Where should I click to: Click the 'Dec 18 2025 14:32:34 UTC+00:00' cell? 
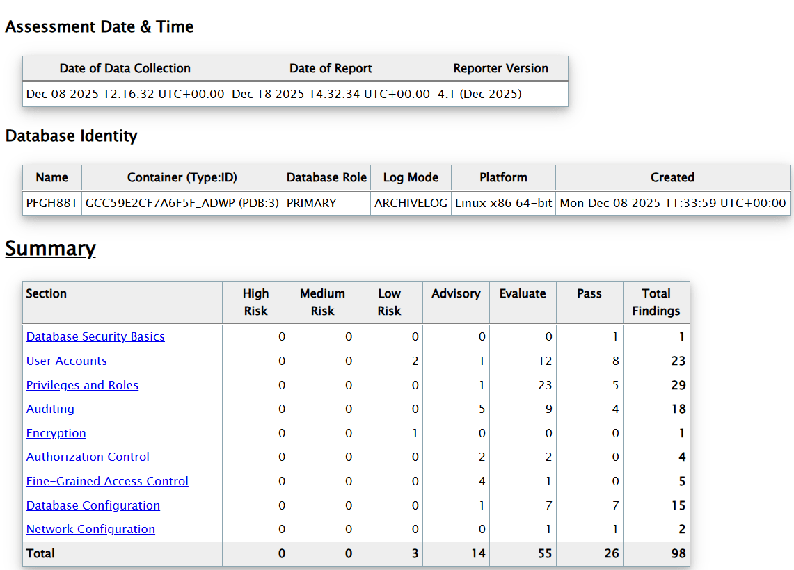pyautogui.click(x=331, y=94)
